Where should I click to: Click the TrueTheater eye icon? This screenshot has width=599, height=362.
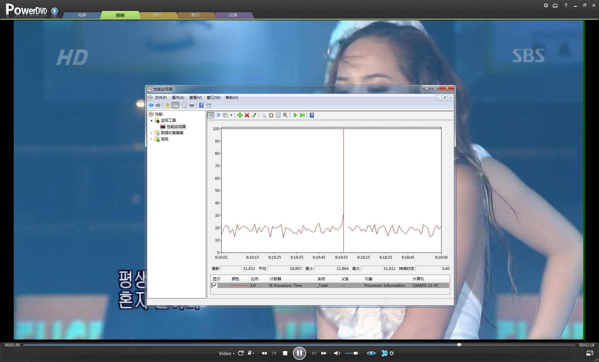click(371, 353)
